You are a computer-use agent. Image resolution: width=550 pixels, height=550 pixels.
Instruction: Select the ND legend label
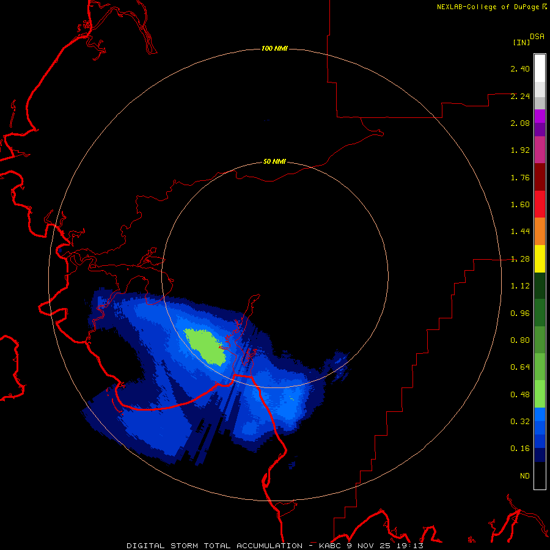pos(525,476)
